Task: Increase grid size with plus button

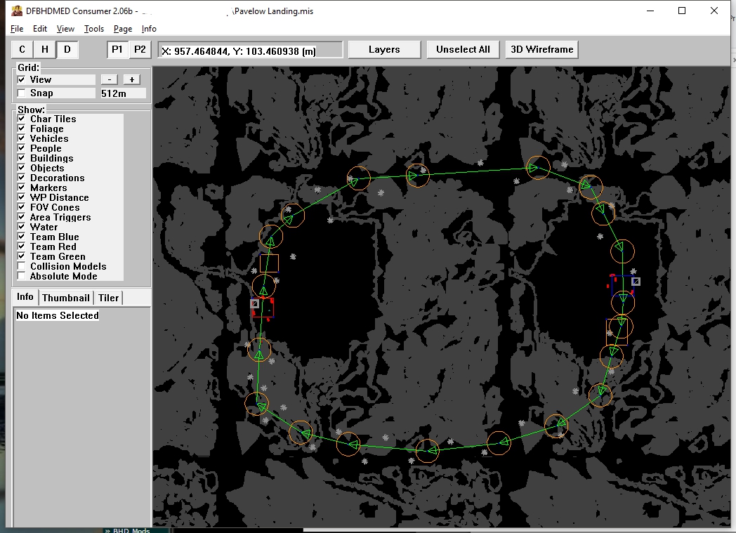Action: 131,79
